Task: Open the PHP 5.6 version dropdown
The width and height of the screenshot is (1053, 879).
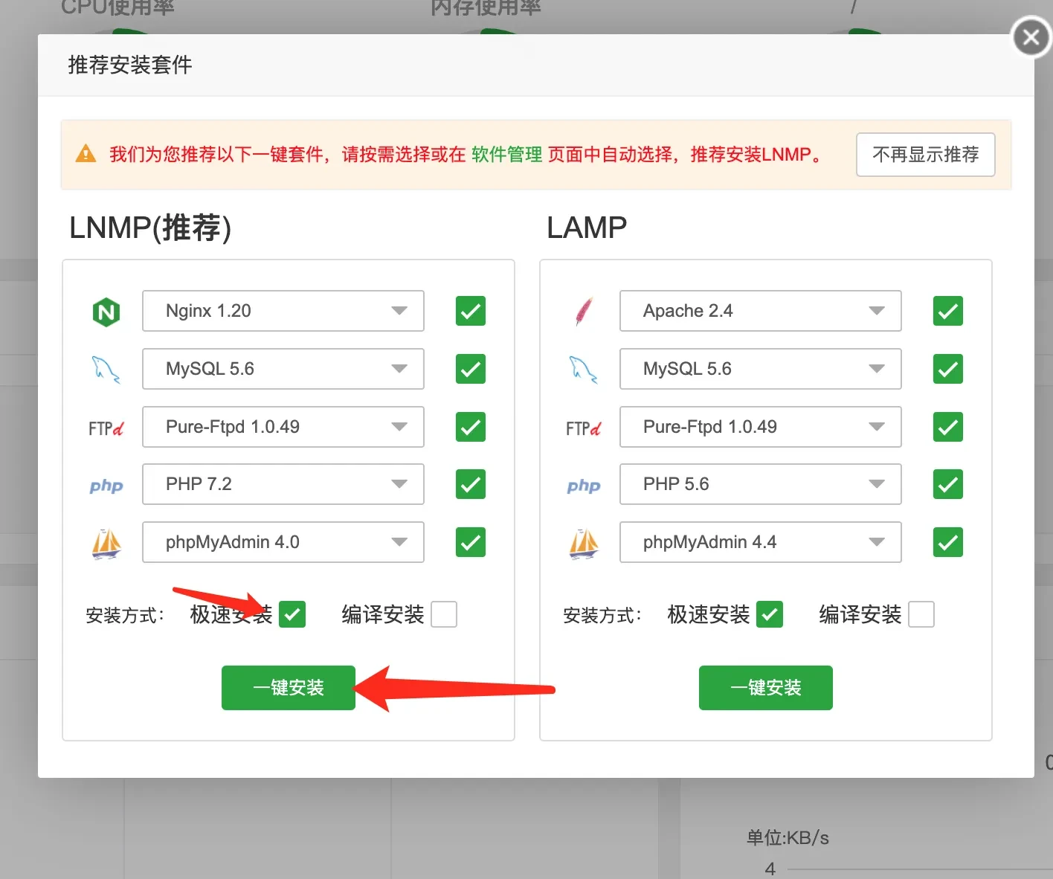Action: pos(761,484)
